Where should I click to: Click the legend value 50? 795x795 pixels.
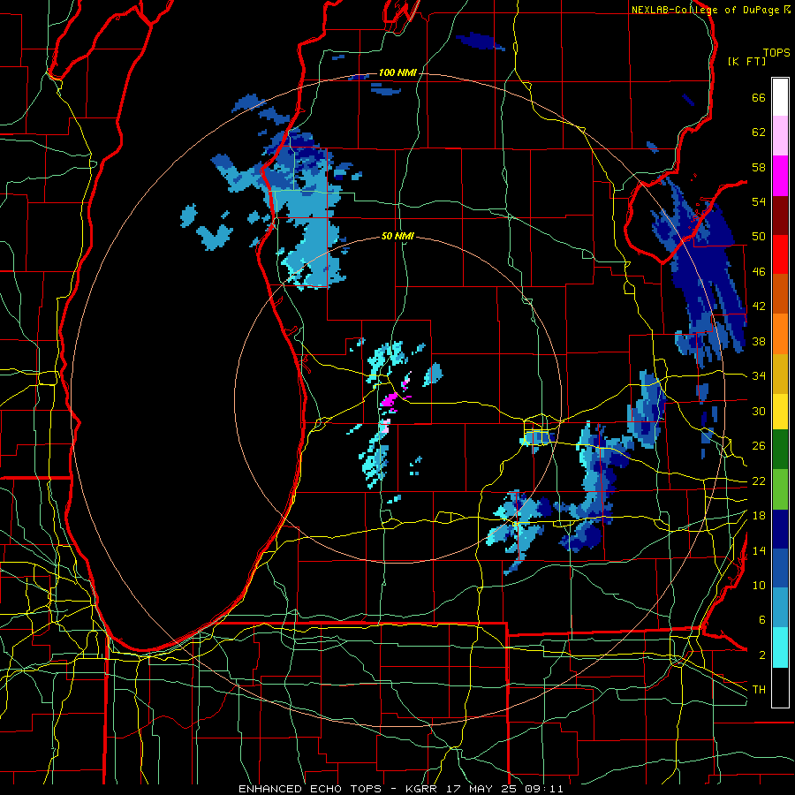tap(759, 236)
